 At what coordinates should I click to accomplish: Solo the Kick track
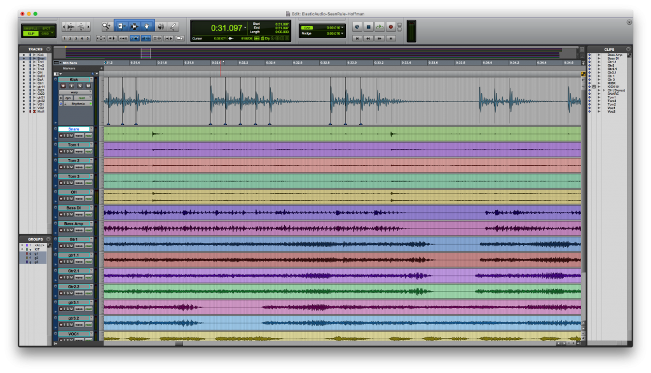[79, 86]
